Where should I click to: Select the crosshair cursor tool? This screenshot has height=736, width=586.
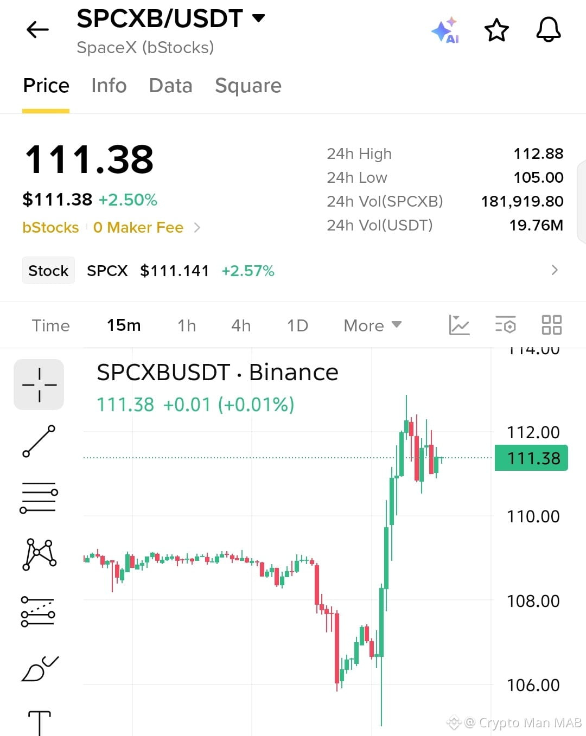(39, 385)
